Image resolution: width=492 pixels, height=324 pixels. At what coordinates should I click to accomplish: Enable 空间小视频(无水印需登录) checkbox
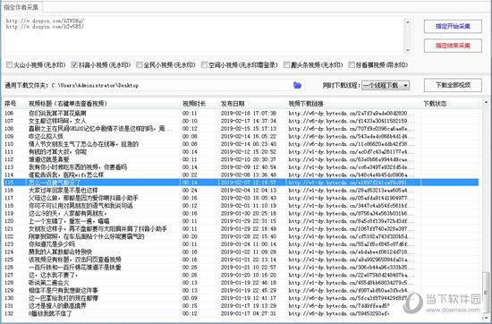click(204, 65)
